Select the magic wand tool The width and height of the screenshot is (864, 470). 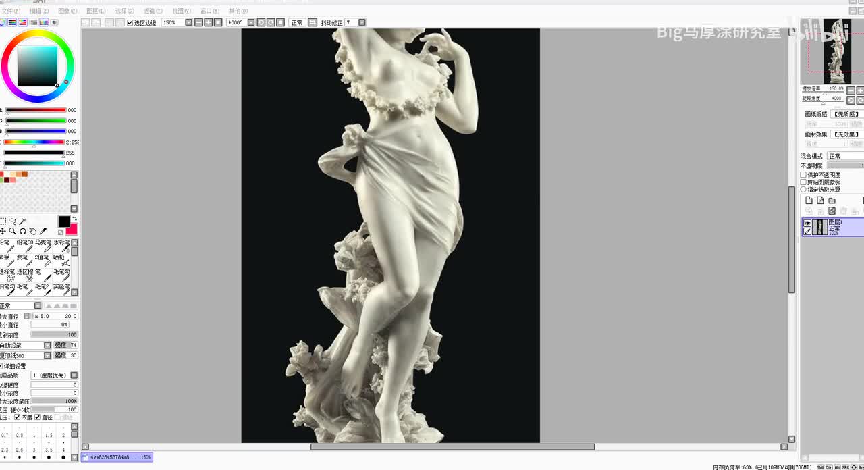click(x=22, y=221)
